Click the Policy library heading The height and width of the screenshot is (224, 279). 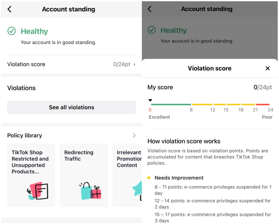[25, 135]
